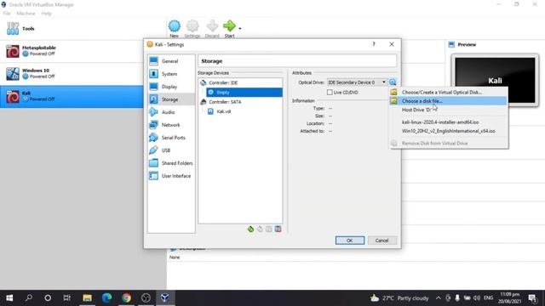Open the Storage settings category
545x306 pixels.
click(171, 99)
